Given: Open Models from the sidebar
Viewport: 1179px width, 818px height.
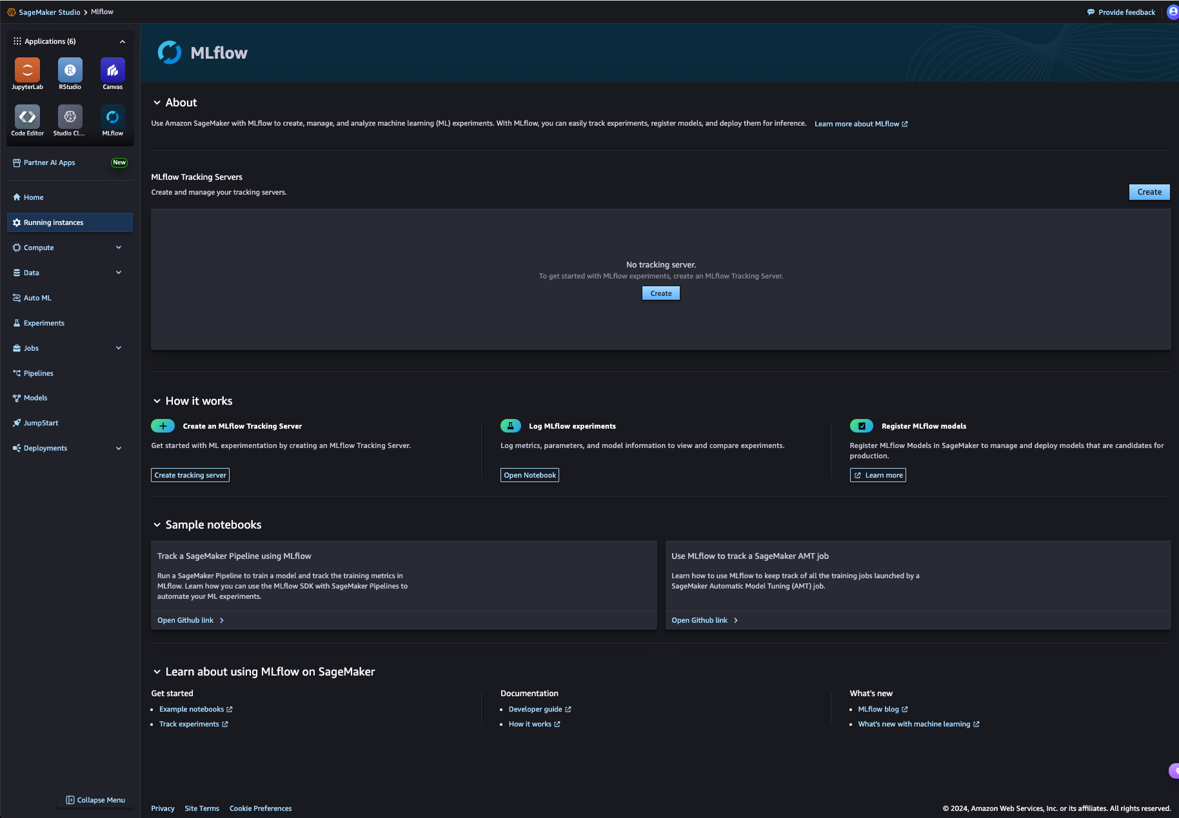Looking at the screenshot, I should click(70, 398).
